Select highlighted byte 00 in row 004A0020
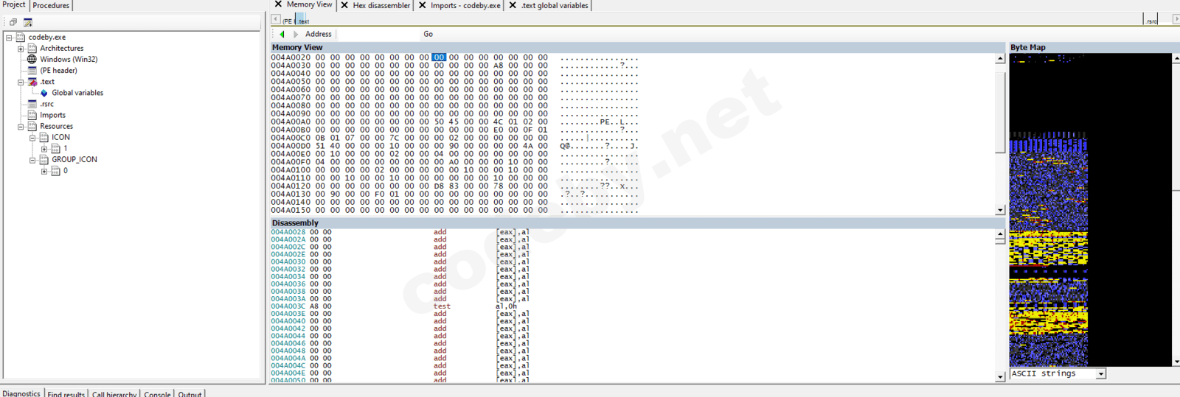 click(439, 57)
